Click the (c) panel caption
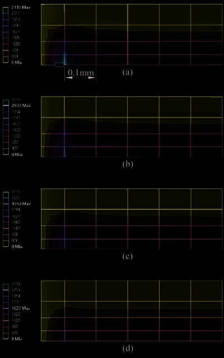The image size is (224, 358). click(x=128, y=256)
